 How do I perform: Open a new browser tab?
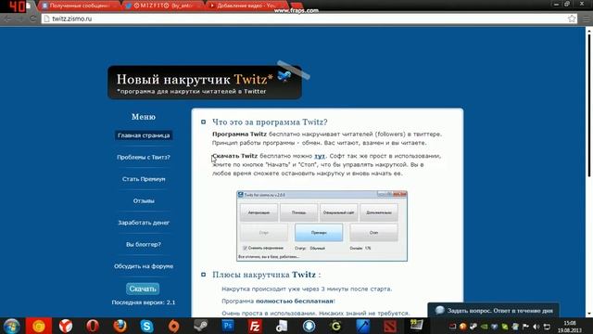(296, 6)
